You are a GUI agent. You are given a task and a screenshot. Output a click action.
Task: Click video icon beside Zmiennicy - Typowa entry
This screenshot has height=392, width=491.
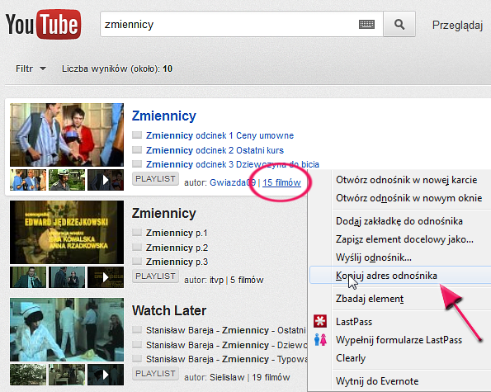(137, 358)
